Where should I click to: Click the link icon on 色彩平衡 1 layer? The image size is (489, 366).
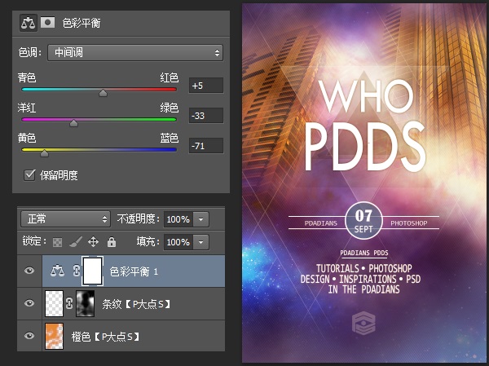(77, 271)
